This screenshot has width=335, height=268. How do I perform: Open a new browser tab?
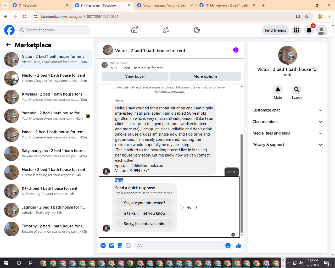[263, 5]
